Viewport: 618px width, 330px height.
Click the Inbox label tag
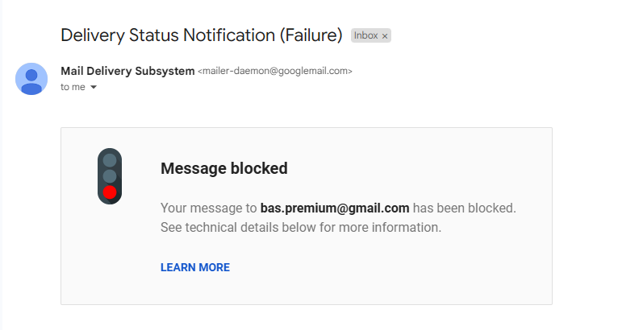pos(366,36)
